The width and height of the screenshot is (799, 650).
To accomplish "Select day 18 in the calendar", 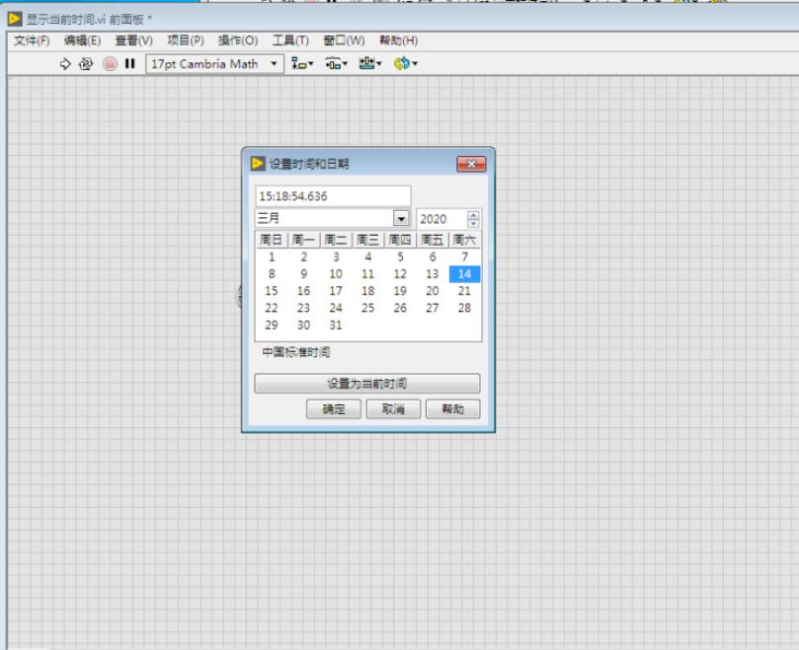I will [368, 291].
